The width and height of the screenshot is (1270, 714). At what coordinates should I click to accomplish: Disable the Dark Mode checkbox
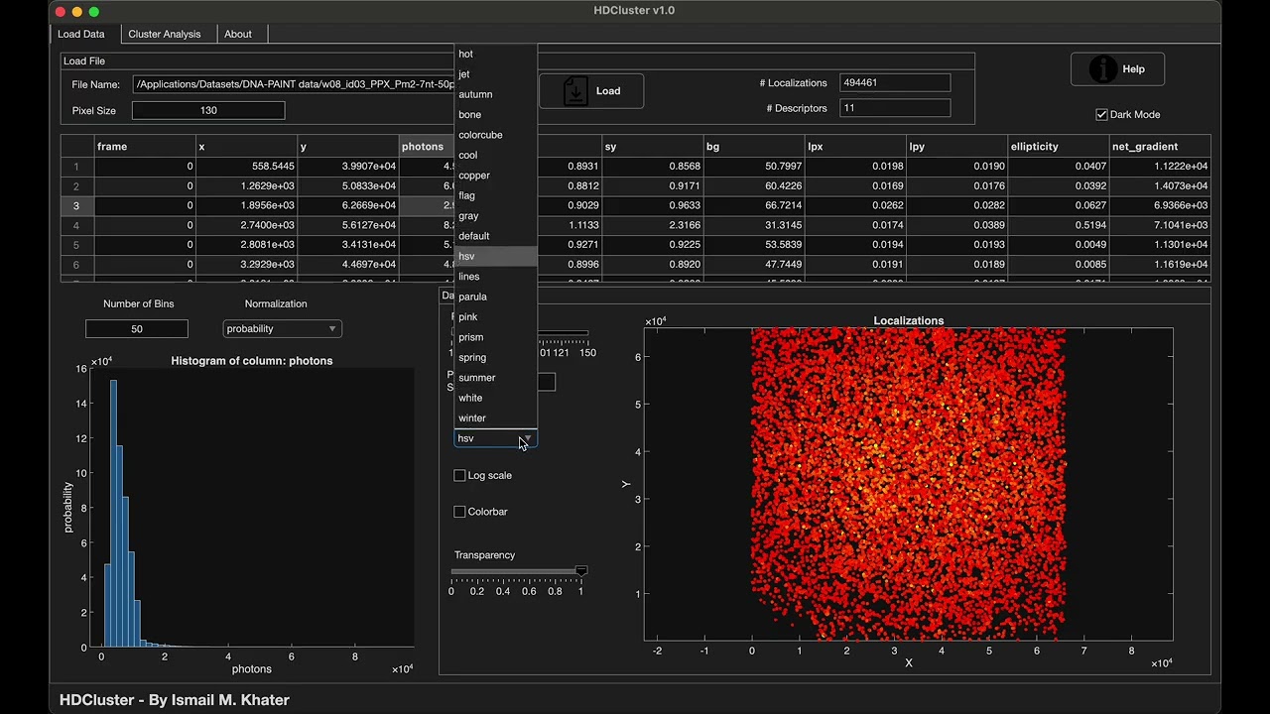coord(1101,115)
